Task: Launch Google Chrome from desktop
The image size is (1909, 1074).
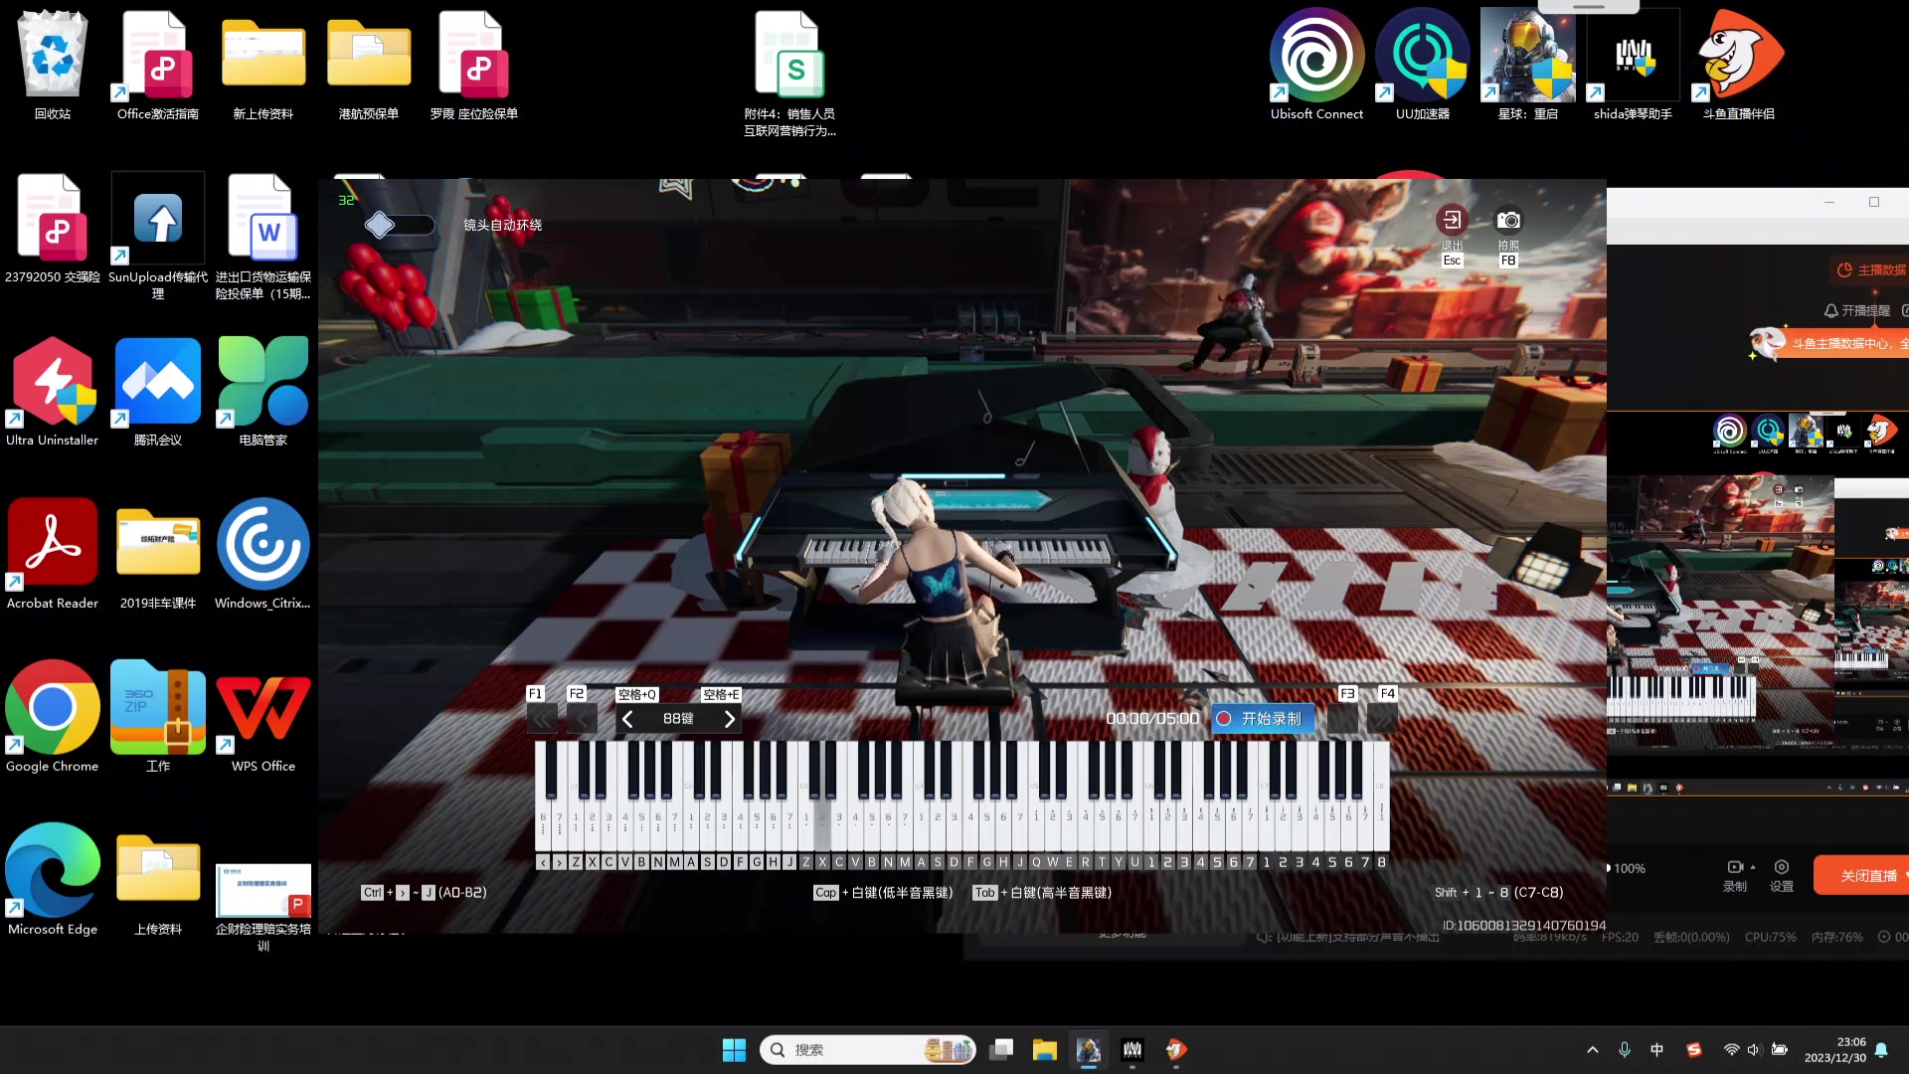Action: [53, 718]
